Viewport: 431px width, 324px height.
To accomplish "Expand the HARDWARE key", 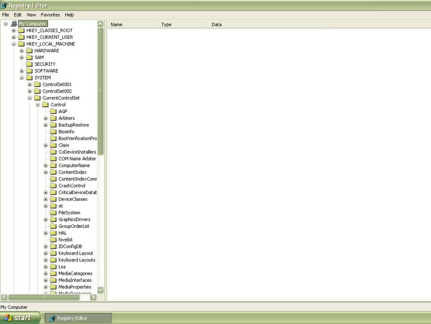I will point(21,50).
